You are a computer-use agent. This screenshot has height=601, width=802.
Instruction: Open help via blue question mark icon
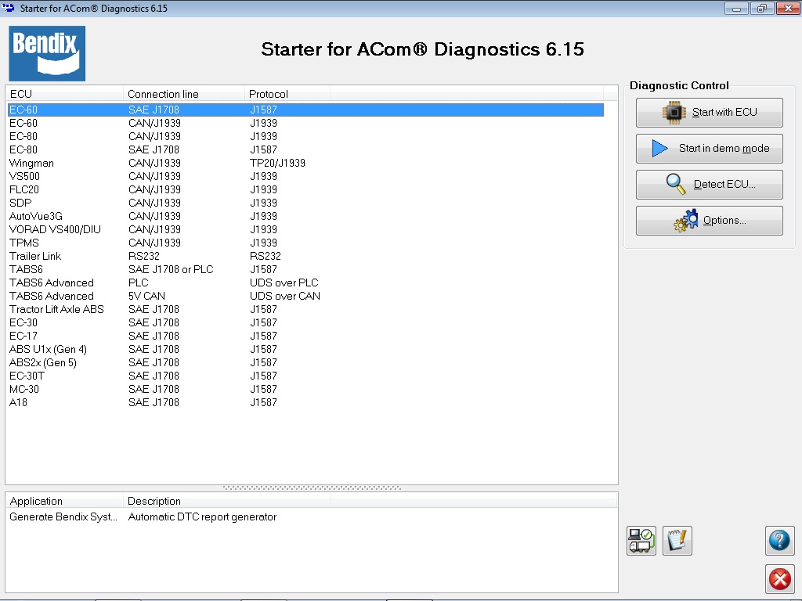tap(779, 541)
